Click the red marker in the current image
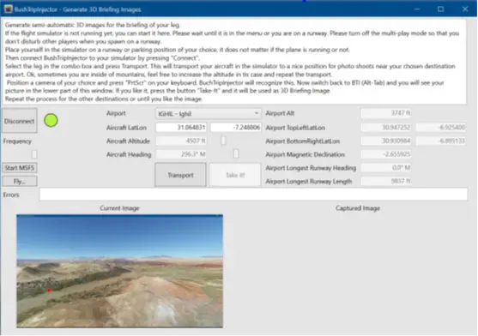Viewport: 478px width, 336px height. pyautogui.click(x=49, y=291)
